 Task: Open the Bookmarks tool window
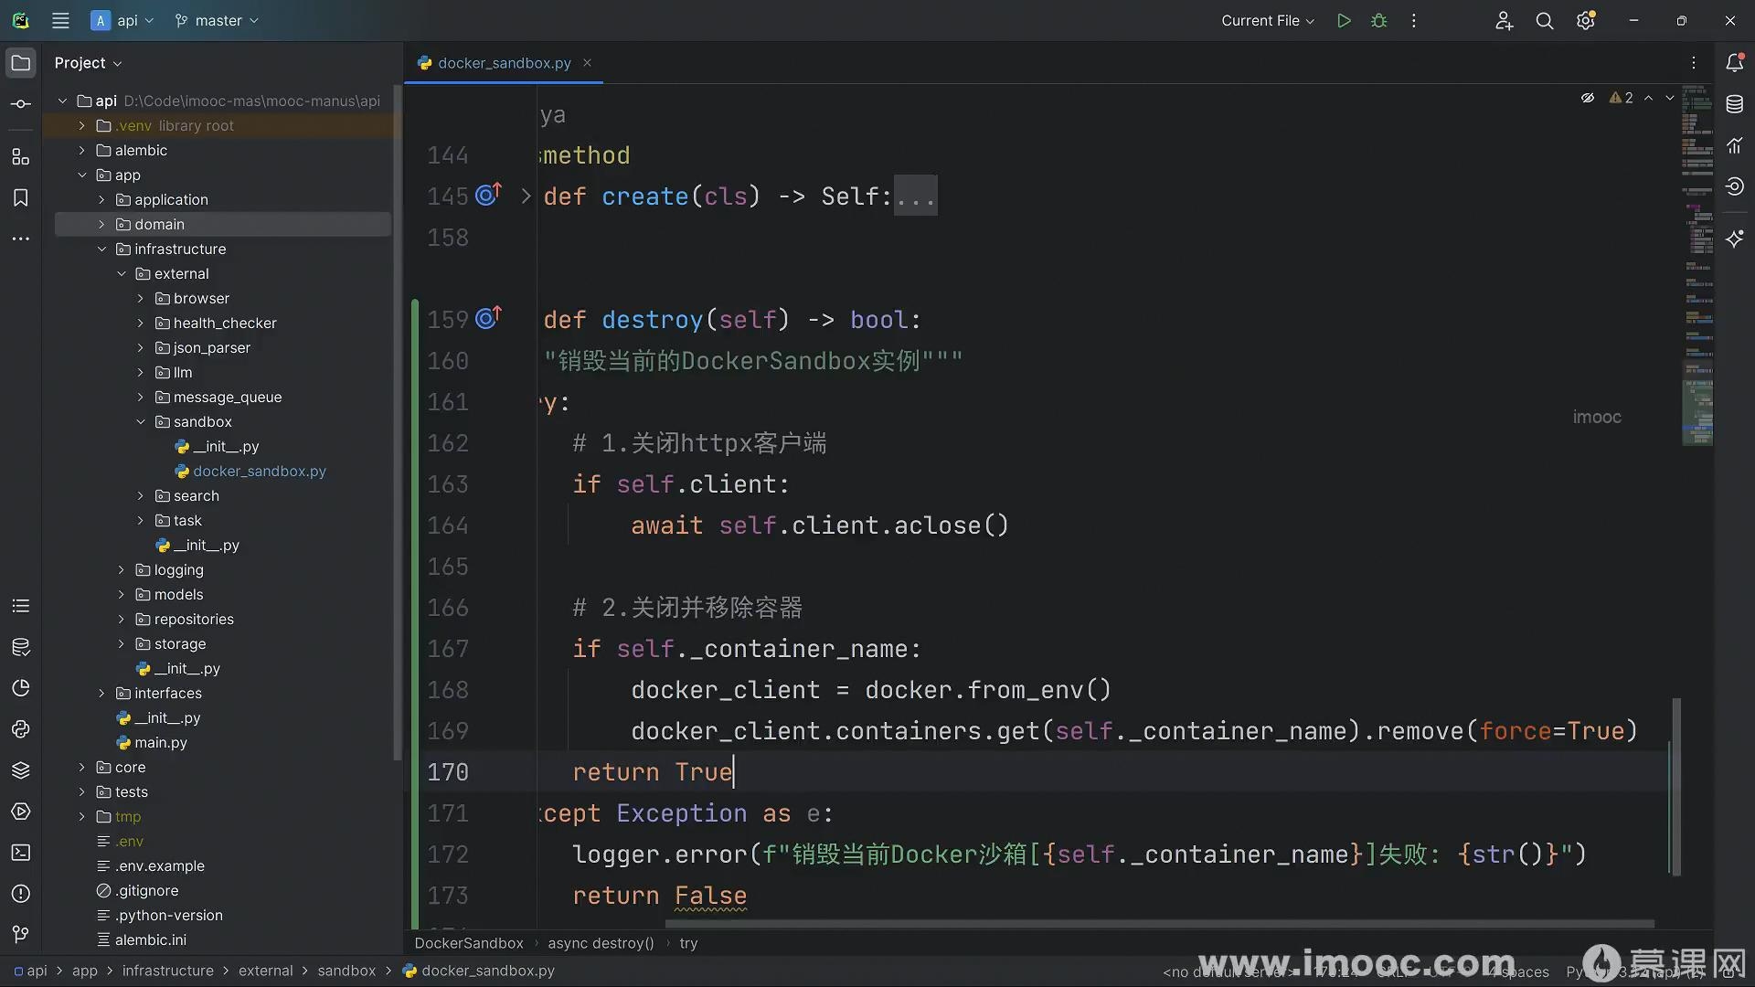click(20, 198)
